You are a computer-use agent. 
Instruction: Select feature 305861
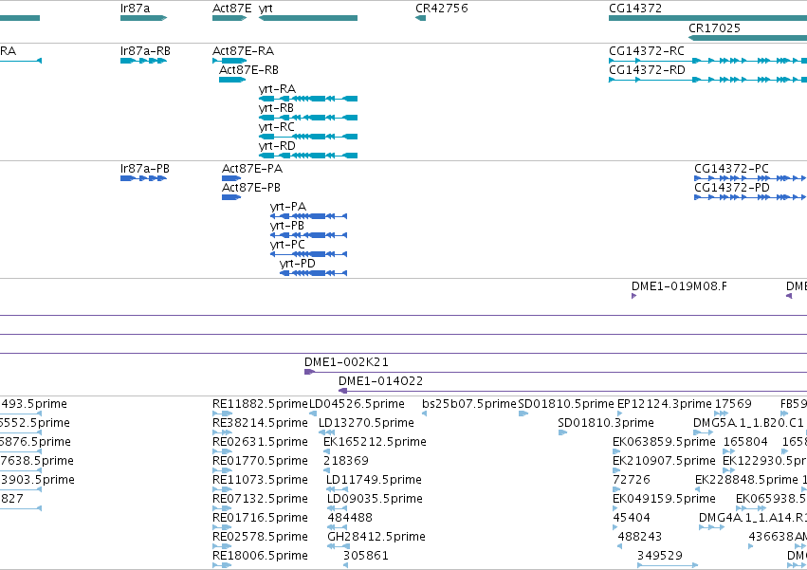(x=345, y=565)
